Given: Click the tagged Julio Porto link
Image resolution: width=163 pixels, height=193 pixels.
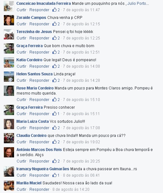Looking at the screenshot, I should click(138, 4).
